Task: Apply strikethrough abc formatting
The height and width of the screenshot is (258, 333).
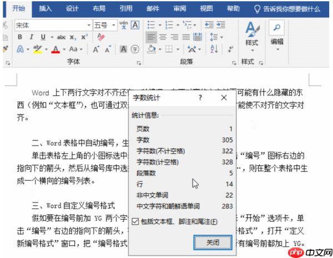Action: click(x=61, y=37)
